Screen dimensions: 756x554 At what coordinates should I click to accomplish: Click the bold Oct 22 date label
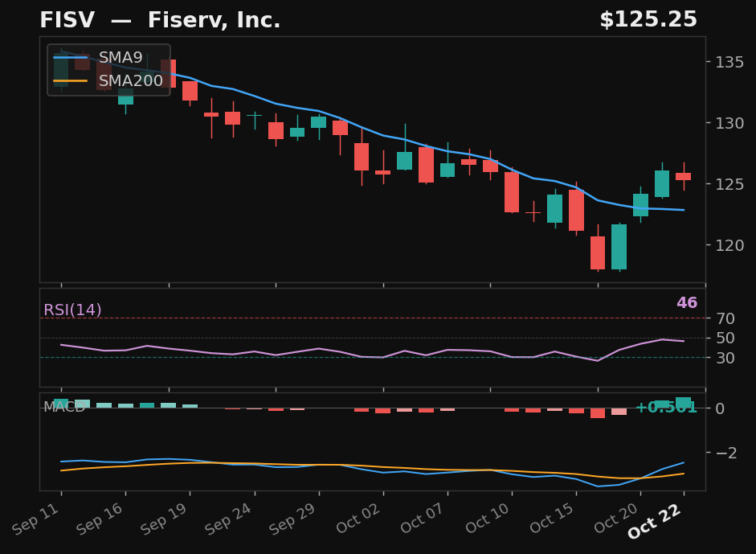(x=655, y=521)
